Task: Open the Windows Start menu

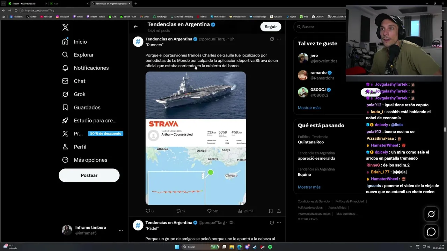Action: 177,247
